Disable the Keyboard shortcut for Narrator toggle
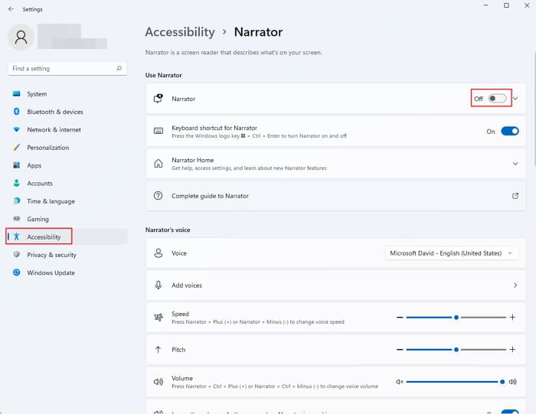This screenshot has height=414, width=536. (x=510, y=131)
